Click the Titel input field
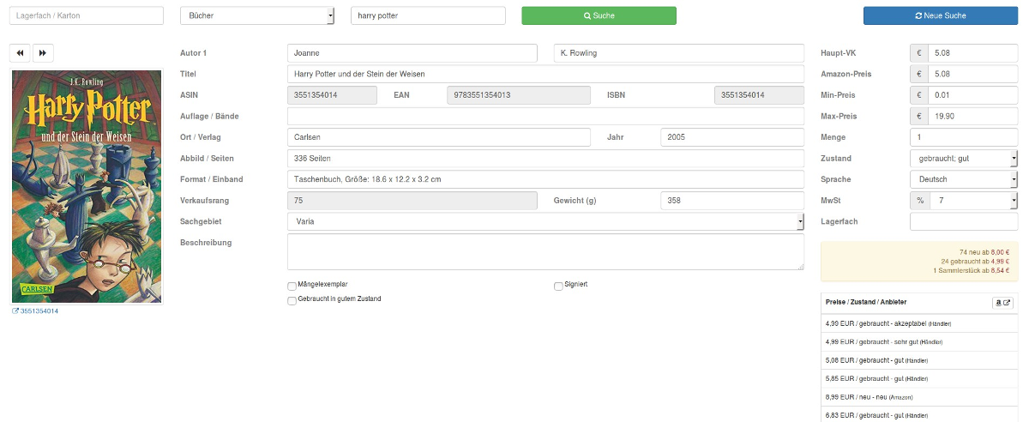The width and height of the screenshot is (1029, 422). click(545, 74)
